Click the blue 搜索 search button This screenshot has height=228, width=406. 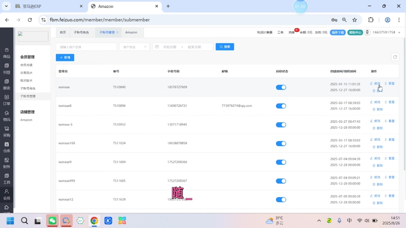(x=225, y=47)
